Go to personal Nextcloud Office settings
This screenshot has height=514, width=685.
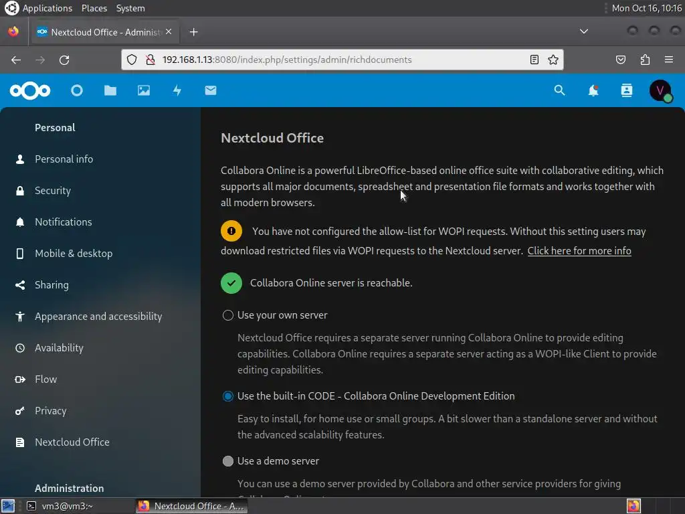click(72, 442)
